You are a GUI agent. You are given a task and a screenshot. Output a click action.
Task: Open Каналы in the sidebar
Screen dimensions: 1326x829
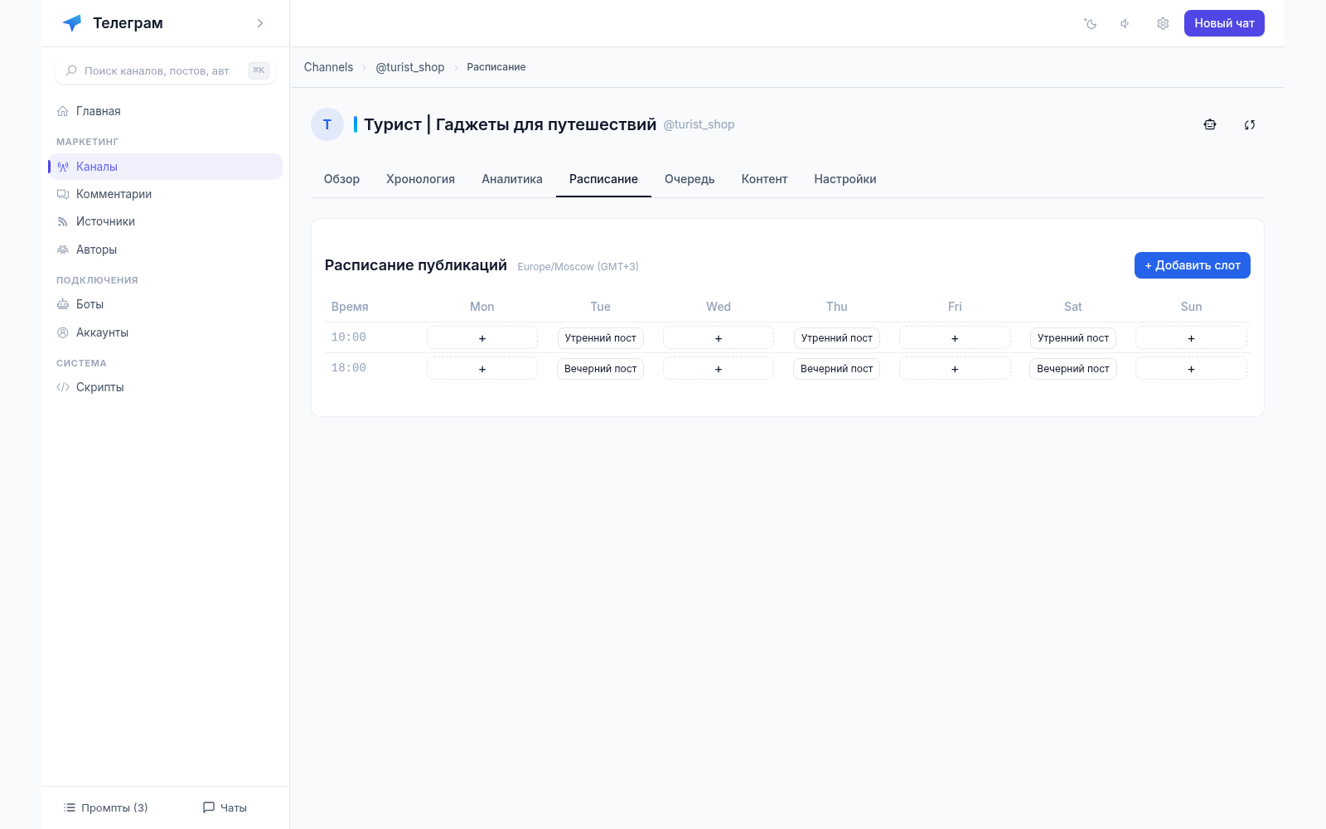click(166, 167)
